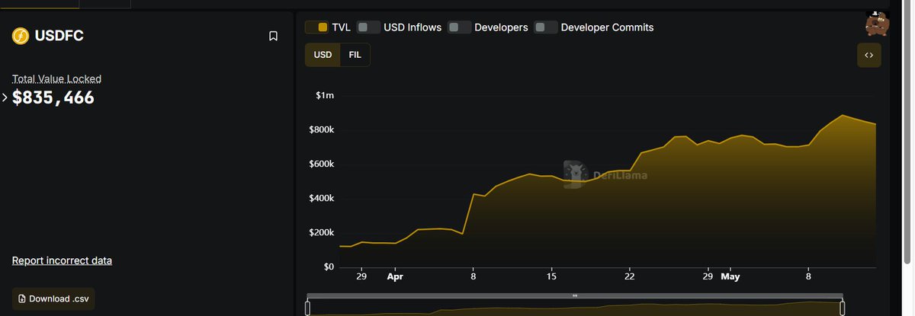Click the 22 x-axis date label
This screenshot has width=915, height=316.
click(x=630, y=277)
